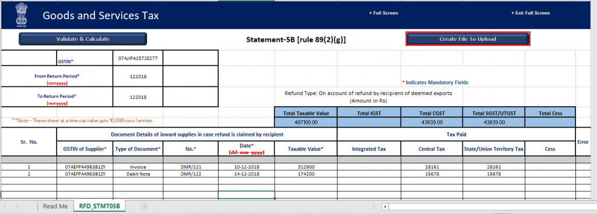Click the Date (dd-mm-yyyy) column header
The image size is (597, 214).
247,149
